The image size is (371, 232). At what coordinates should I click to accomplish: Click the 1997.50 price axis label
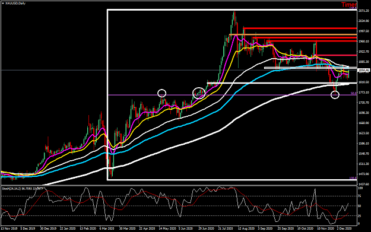click(x=364, y=31)
